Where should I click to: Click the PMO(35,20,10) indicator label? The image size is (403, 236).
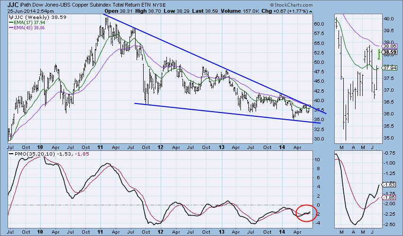coord(34,154)
